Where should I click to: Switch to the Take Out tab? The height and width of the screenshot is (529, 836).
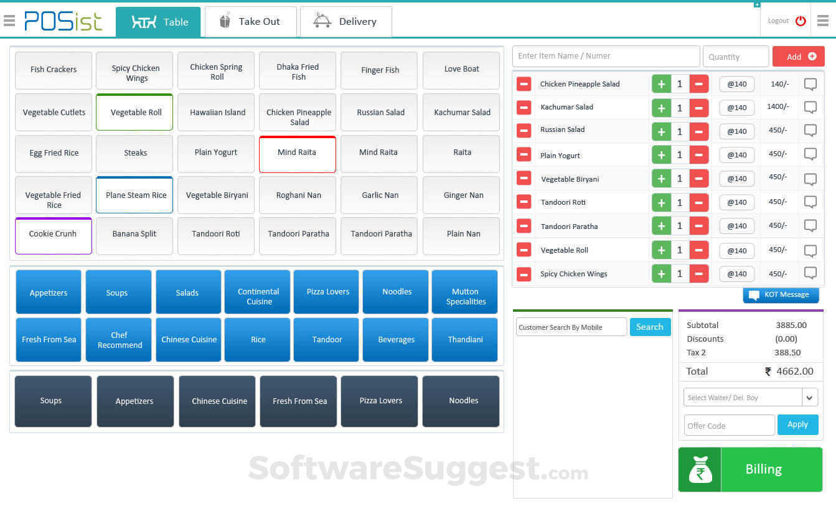251,21
